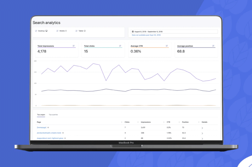Click impressions cell 336 in shopify-empire-book row

(x=142, y=133)
